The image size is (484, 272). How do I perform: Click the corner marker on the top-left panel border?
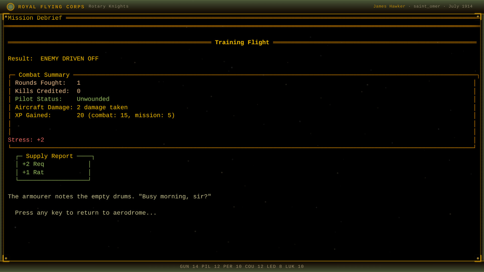click(x=6, y=17)
